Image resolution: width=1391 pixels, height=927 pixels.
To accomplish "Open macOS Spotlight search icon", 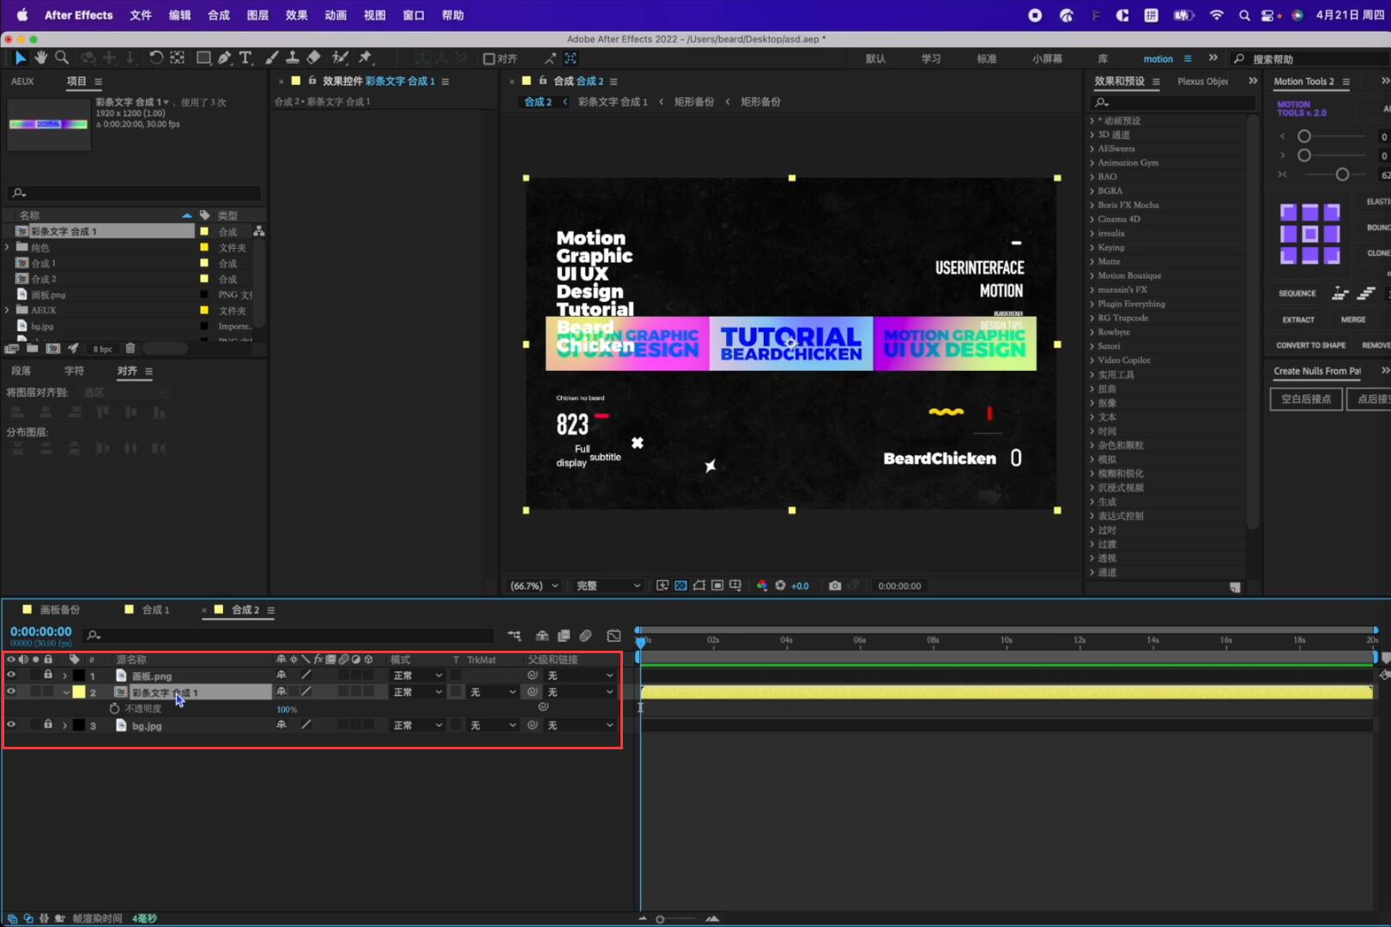I will (x=1244, y=15).
